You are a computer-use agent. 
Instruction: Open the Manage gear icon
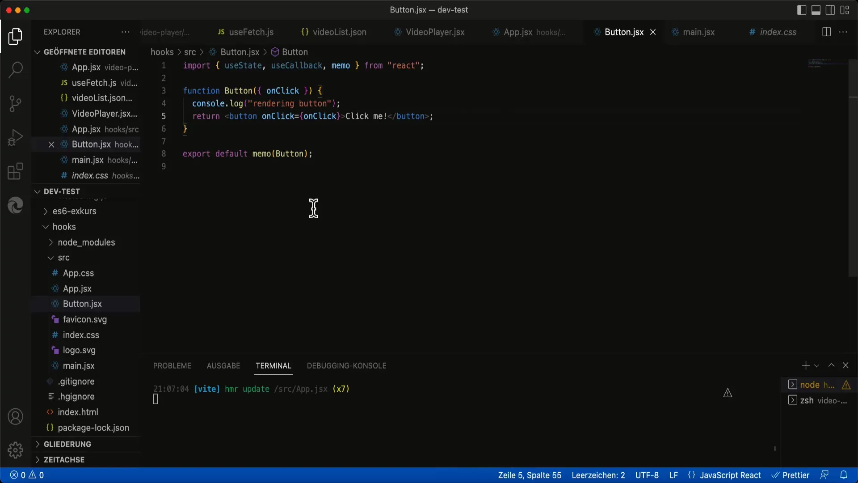point(15,450)
